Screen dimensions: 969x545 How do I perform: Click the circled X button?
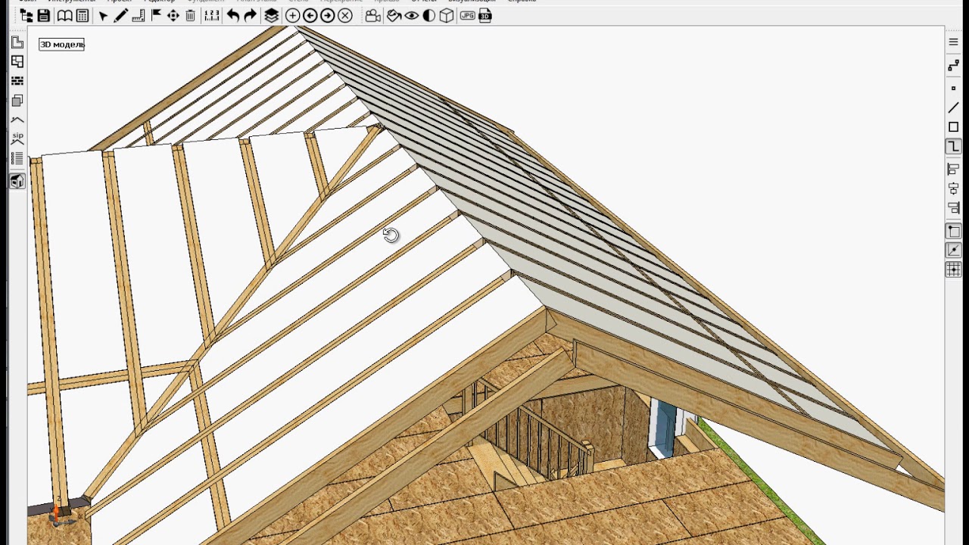[345, 15]
